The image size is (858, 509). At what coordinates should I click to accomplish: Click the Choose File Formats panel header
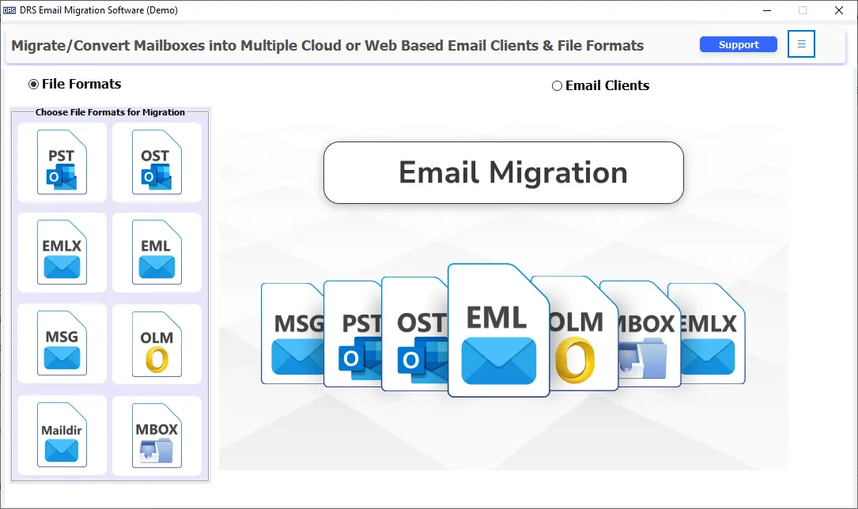110,111
